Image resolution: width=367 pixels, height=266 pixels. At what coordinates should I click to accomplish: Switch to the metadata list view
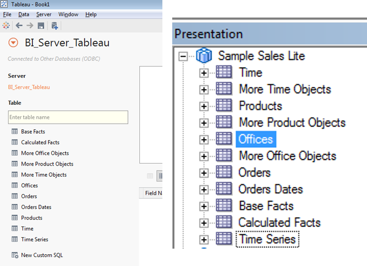(x=160, y=176)
